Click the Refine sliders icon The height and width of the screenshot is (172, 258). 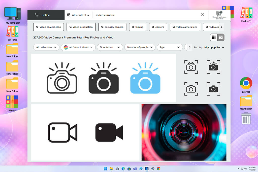tap(36, 15)
